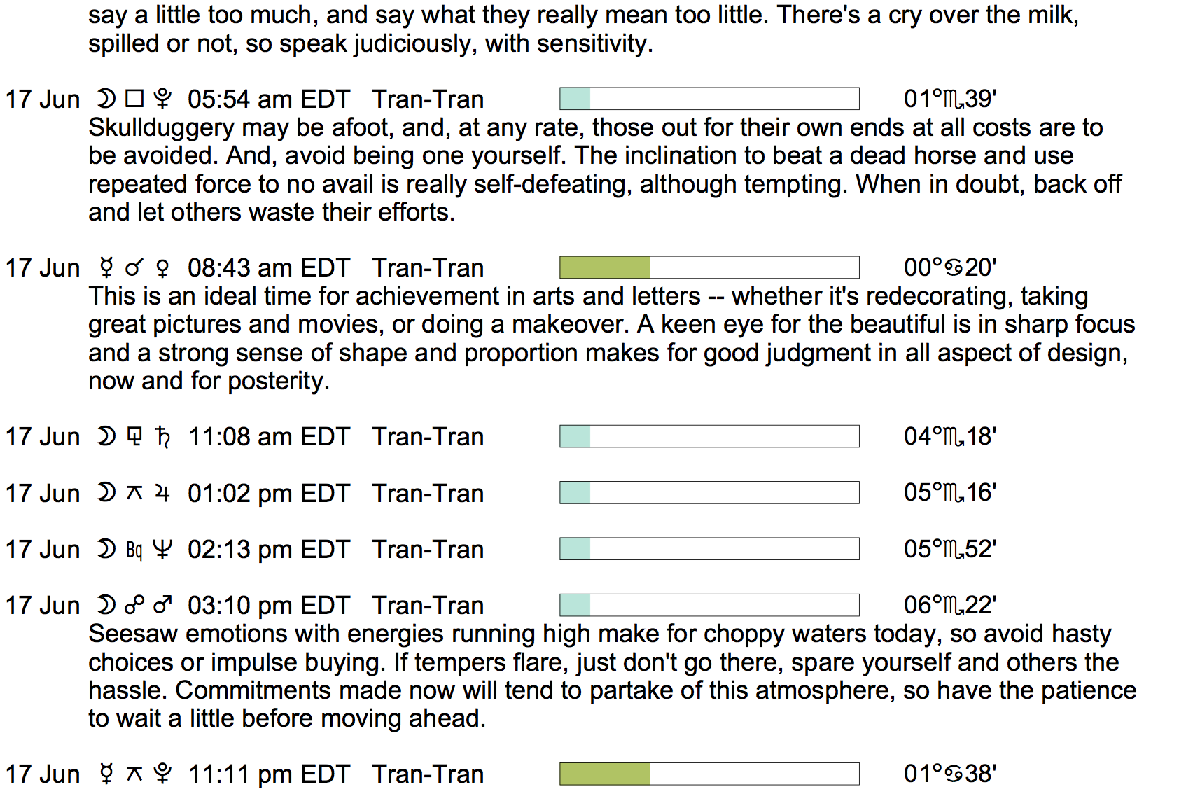Click the Tran-Tran label in the 02:13 pm row
The width and height of the screenshot is (1179, 801).
(x=428, y=550)
